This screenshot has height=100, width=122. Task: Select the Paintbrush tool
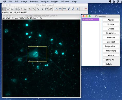[73, 9]
